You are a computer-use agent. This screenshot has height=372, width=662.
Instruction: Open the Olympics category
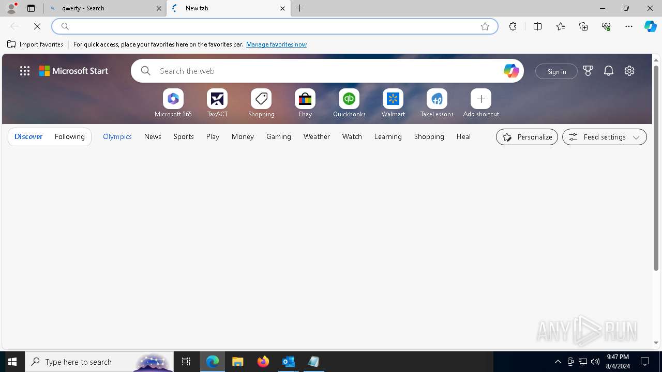117,136
